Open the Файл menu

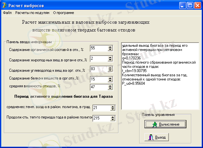point(7,13)
